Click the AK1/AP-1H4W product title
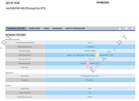139x101 pixels. click(13, 3)
